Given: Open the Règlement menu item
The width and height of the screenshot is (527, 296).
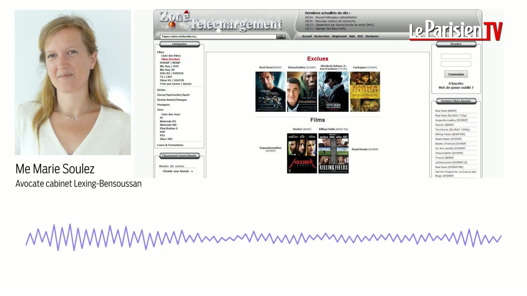Looking at the screenshot, I should coord(339,36).
